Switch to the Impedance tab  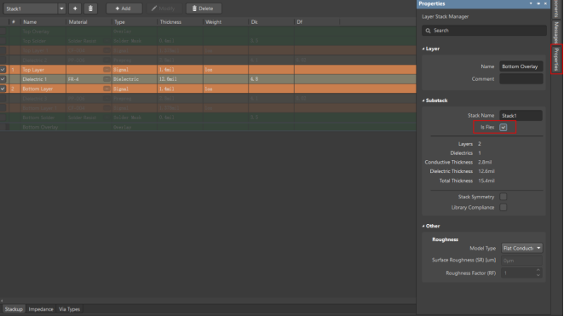(41, 309)
